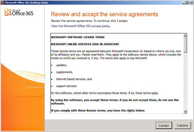Maximize the desktop setup window
The image size is (194, 132).
(x=187, y=2)
